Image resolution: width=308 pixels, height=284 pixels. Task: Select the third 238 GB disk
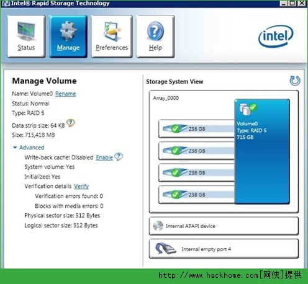click(x=197, y=172)
